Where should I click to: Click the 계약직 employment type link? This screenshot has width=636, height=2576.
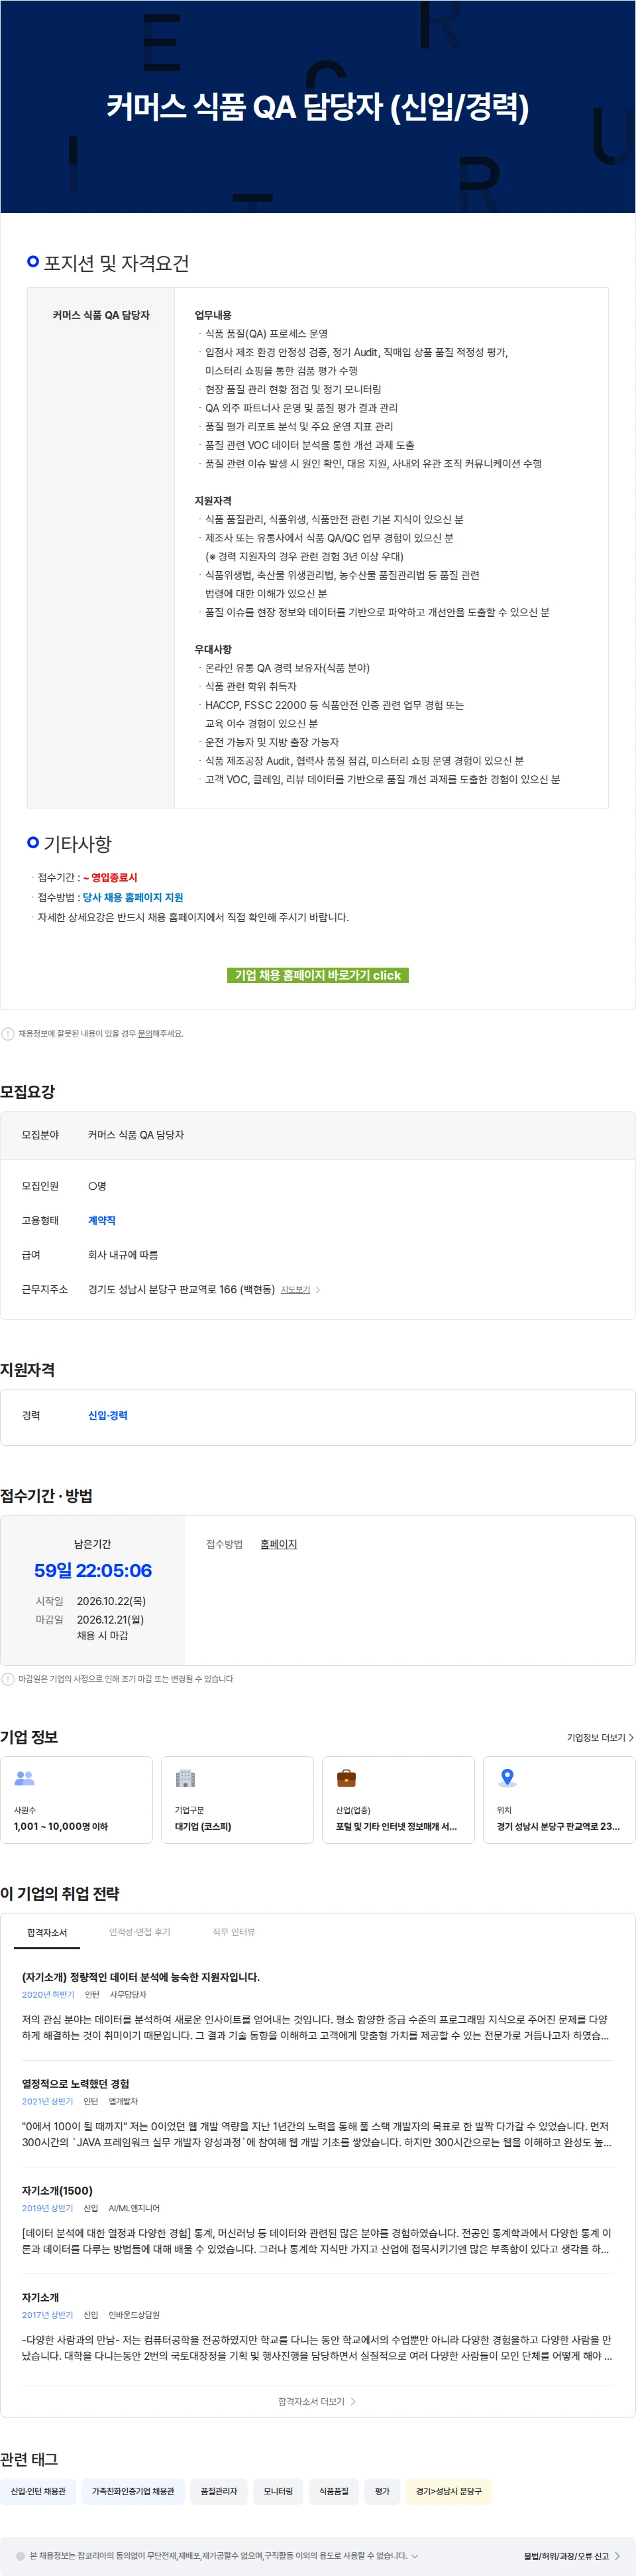click(102, 1221)
